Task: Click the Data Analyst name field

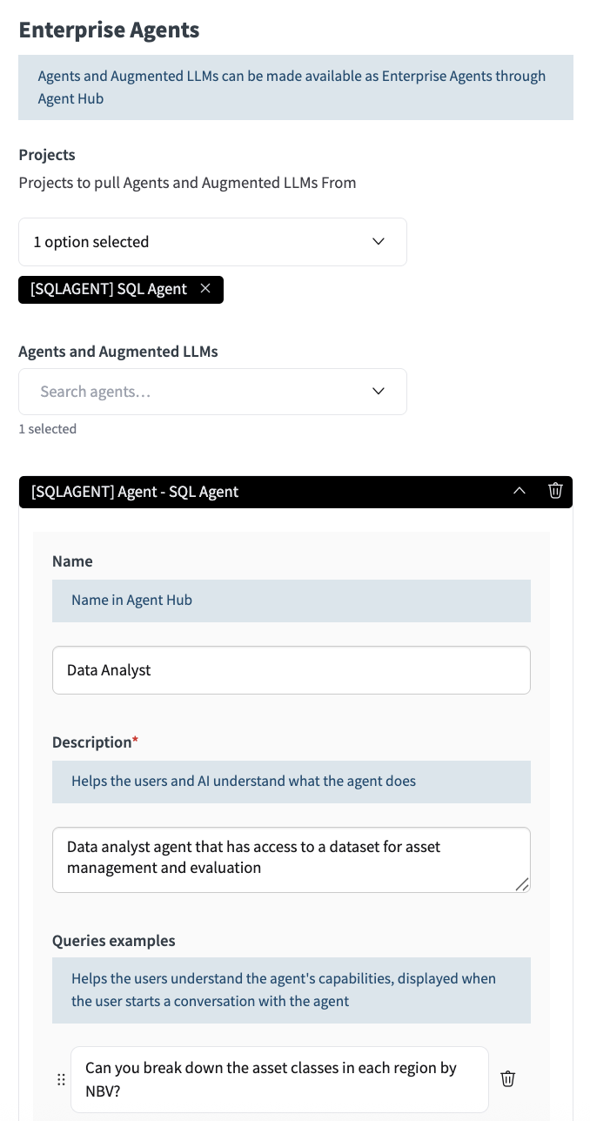Action: [x=291, y=670]
